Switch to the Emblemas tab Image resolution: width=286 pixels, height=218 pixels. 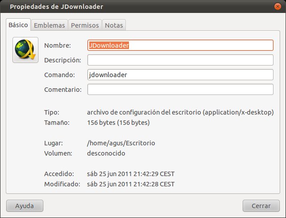50,25
